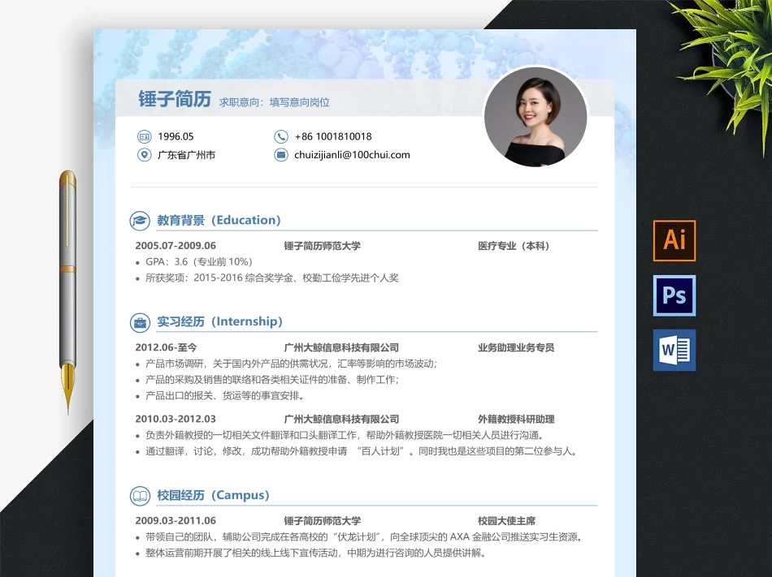Click the date range 2005.07-2009.06
The image size is (772, 577).
176,246
